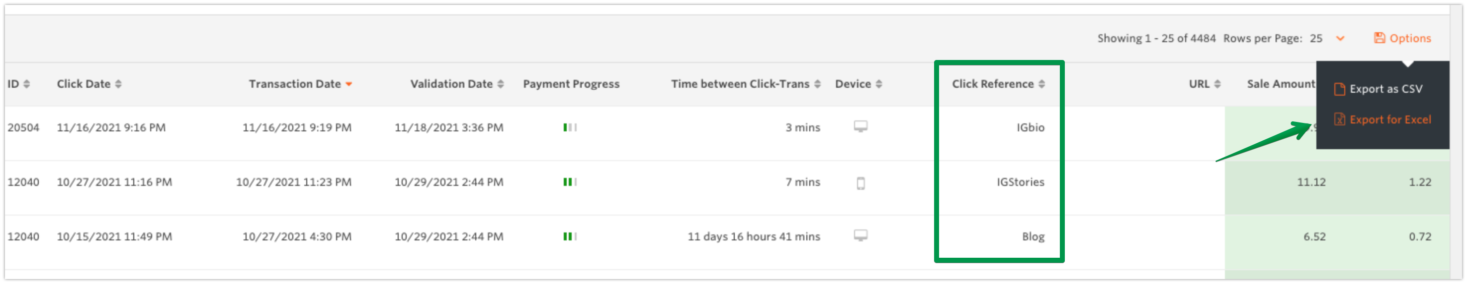Sort by URL column

1205,84
